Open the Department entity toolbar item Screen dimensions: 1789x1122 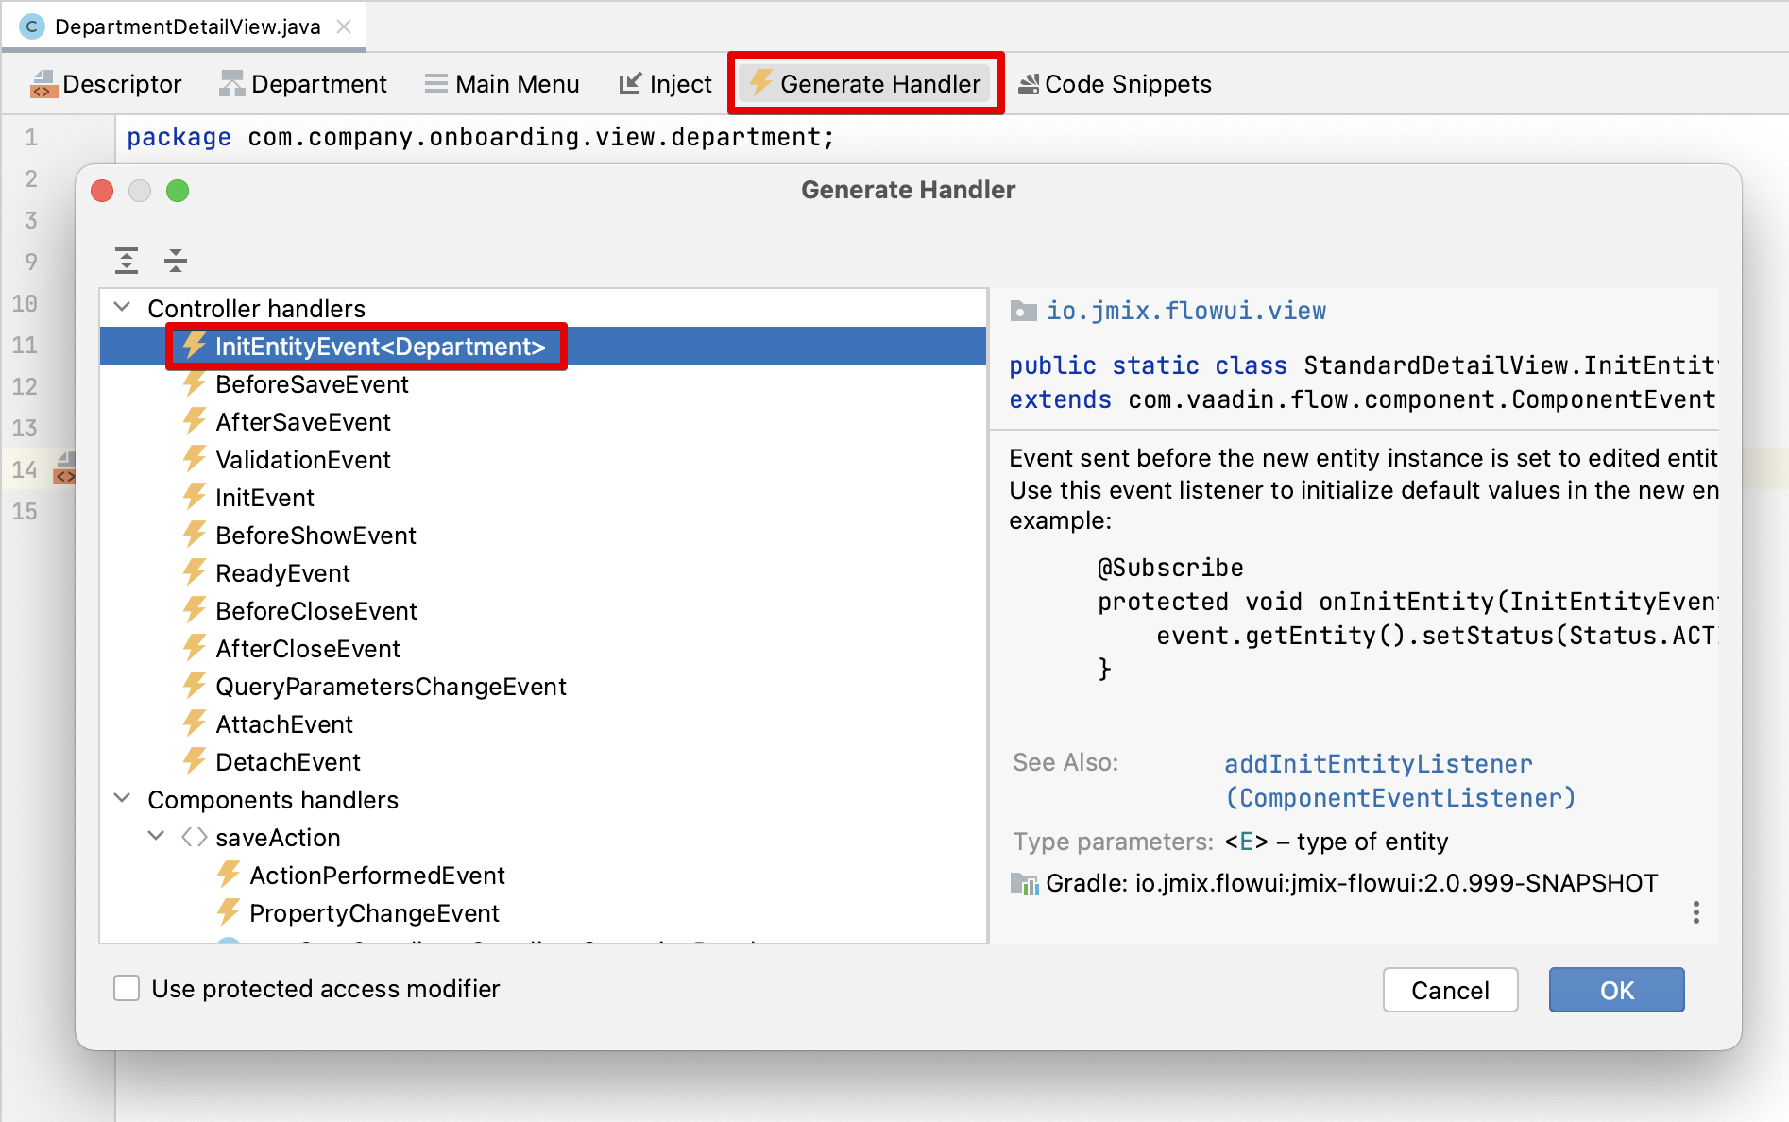pyautogui.click(x=303, y=84)
